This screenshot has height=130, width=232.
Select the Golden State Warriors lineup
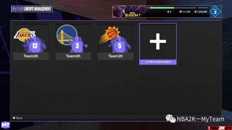click(x=73, y=38)
